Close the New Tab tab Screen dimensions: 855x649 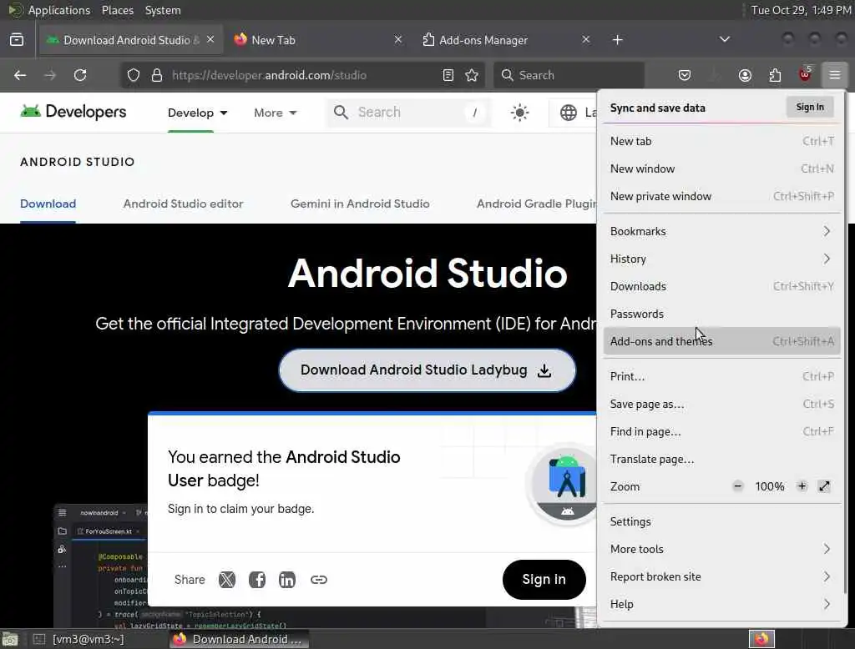398,39
